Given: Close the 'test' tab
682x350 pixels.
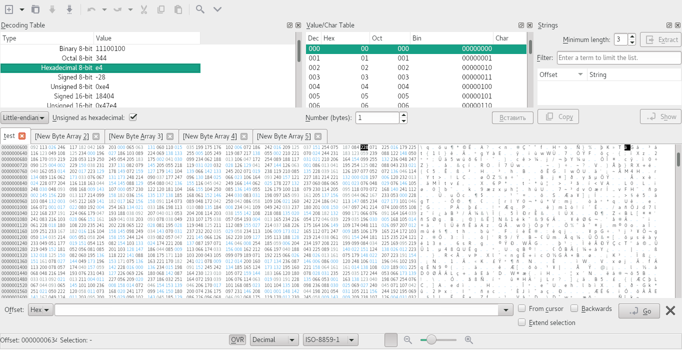Looking at the screenshot, I should click(22, 136).
